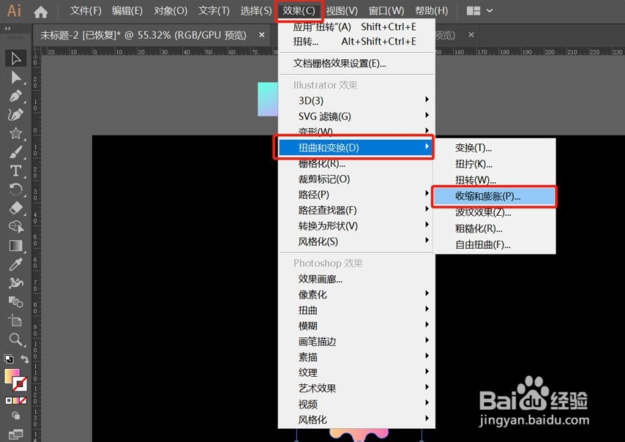
Task: Choose 裁剪标记(O) effect
Action: click(x=356, y=179)
